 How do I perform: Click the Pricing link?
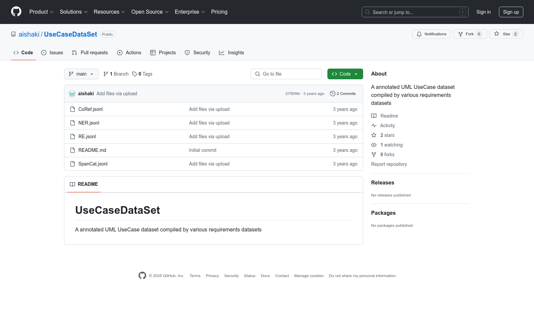pyautogui.click(x=219, y=12)
